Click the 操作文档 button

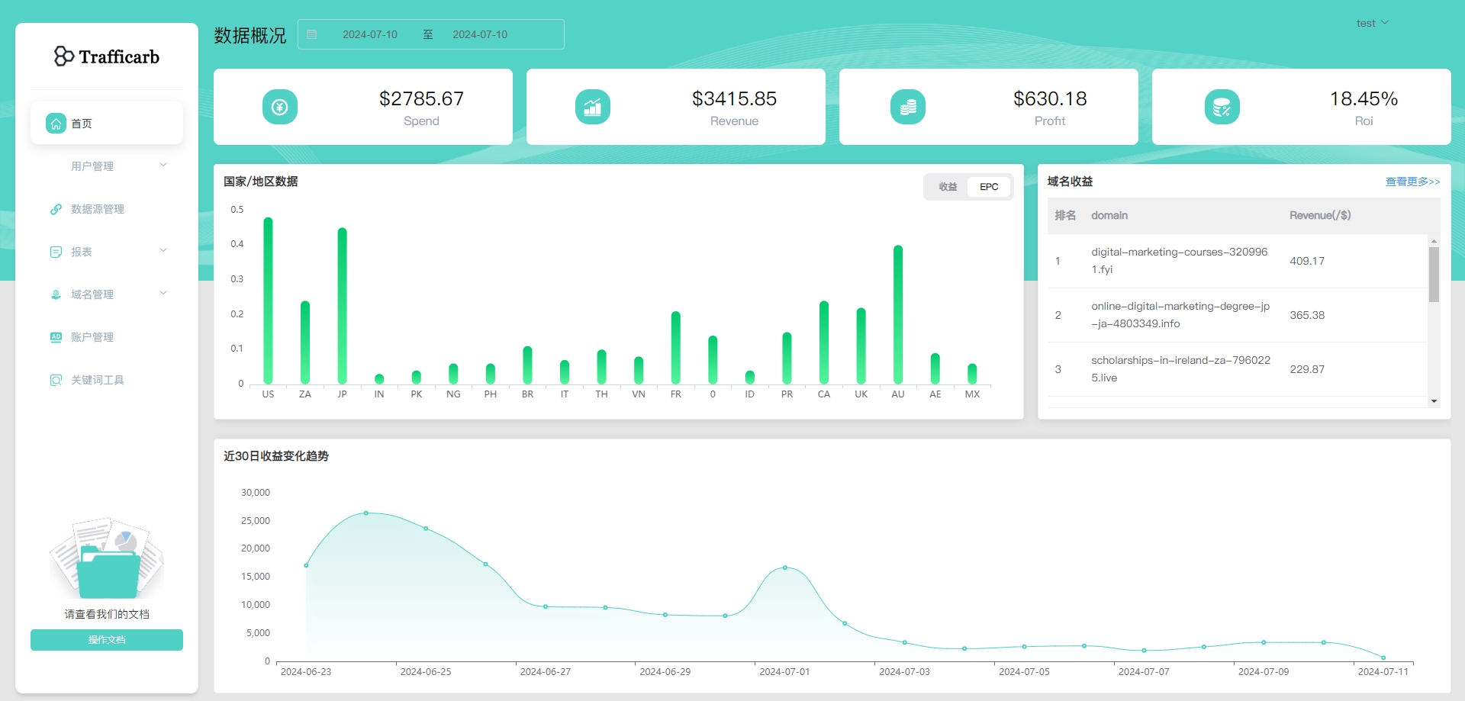click(x=107, y=640)
